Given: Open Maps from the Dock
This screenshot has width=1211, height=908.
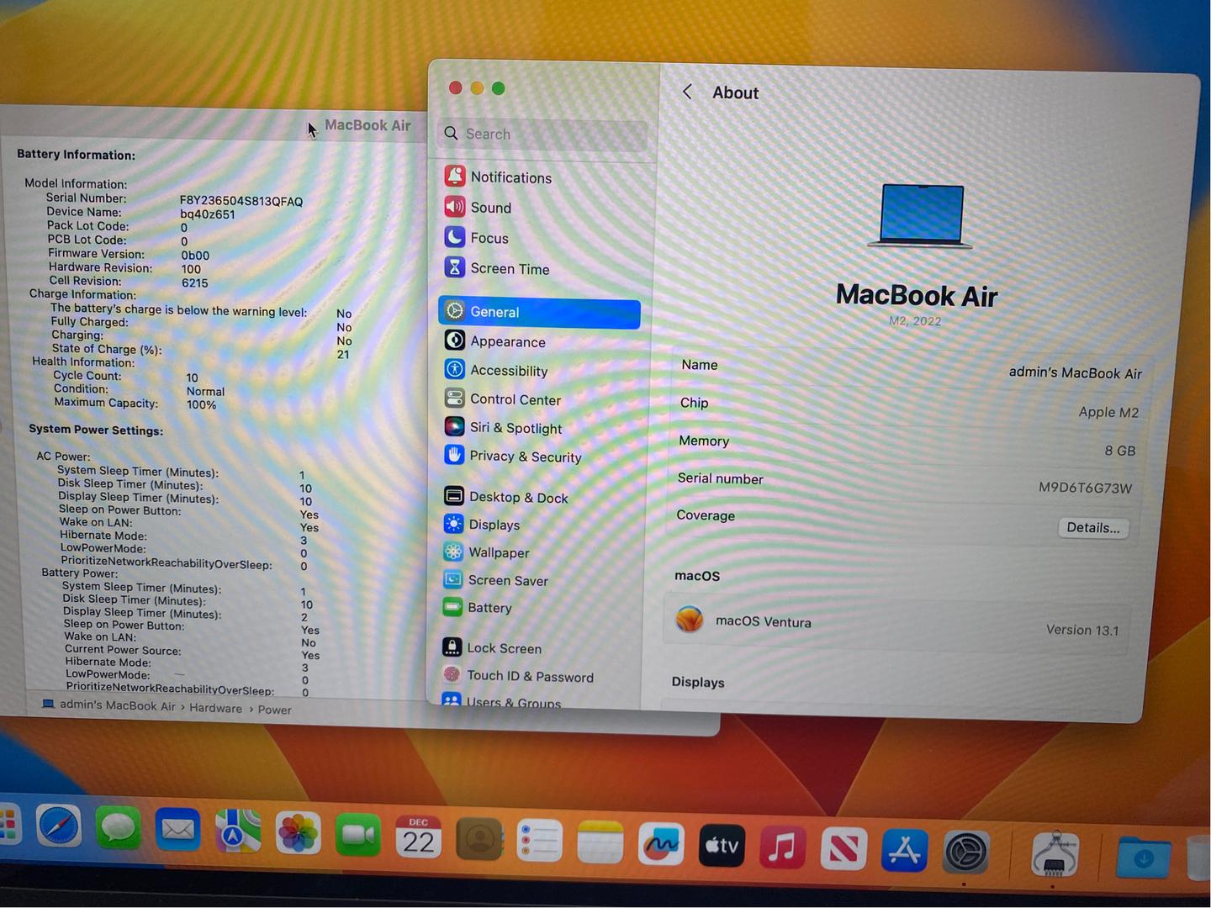Looking at the screenshot, I should pyautogui.click(x=238, y=831).
